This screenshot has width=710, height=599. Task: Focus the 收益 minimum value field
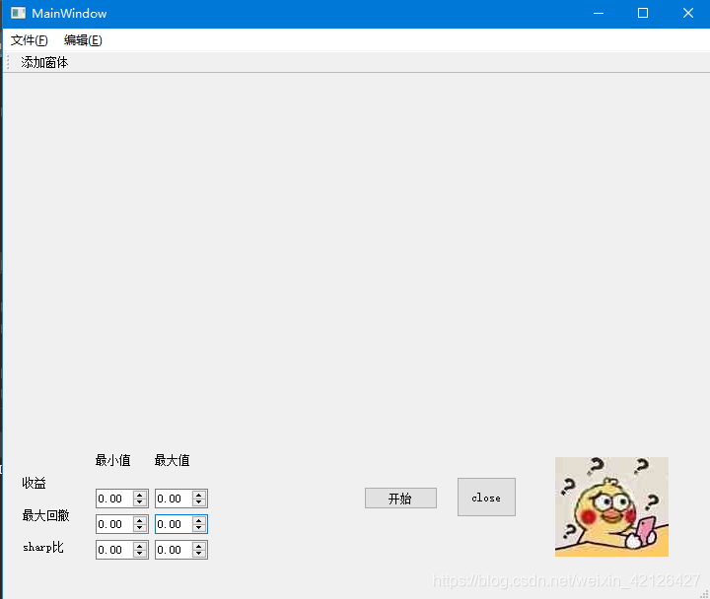click(114, 499)
